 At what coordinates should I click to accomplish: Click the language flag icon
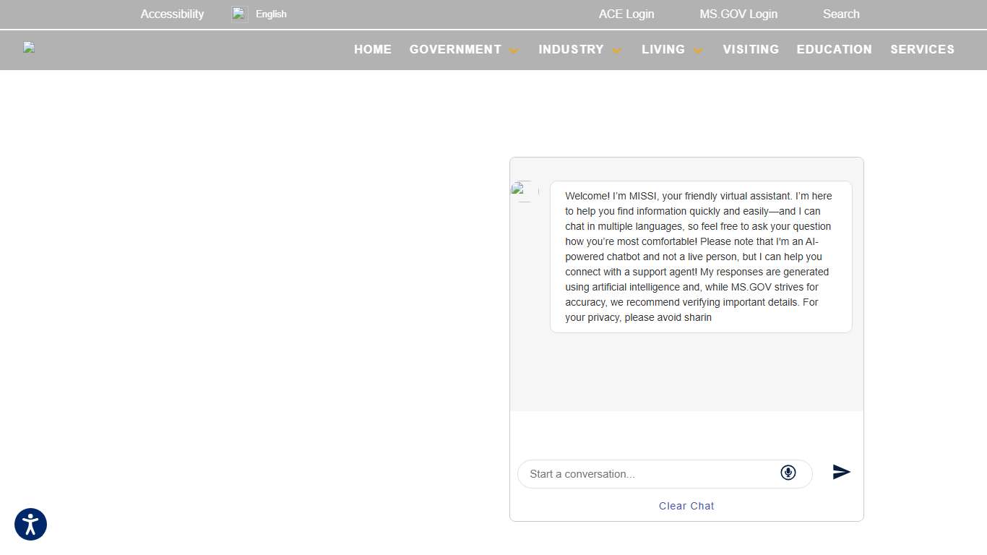239,14
